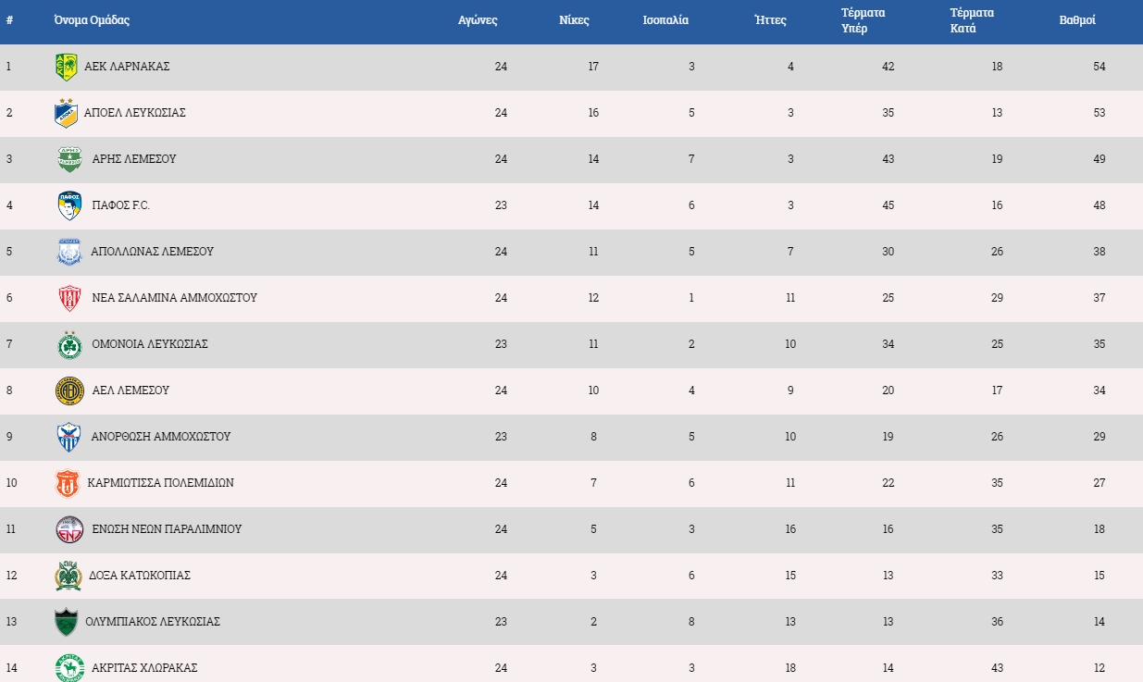
Task: Select ΑΕΚ ΛΑΡΝΑΚΑΣ points value 54
Action: (x=1099, y=67)
